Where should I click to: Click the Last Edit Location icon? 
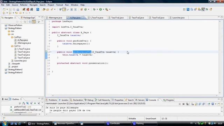click(x=16, y=13)
